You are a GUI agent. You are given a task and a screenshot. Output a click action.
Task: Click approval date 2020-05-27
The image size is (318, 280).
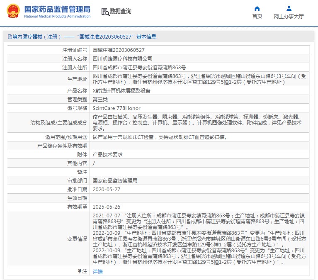point(106,190)
